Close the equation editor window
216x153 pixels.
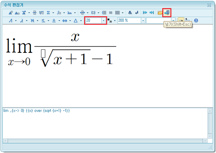(209, 5)
